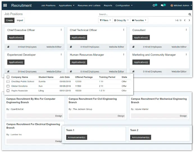Screen dimensions: 194x152
Task: Click Design on The Jackson Group card
Action: point(121,116)
